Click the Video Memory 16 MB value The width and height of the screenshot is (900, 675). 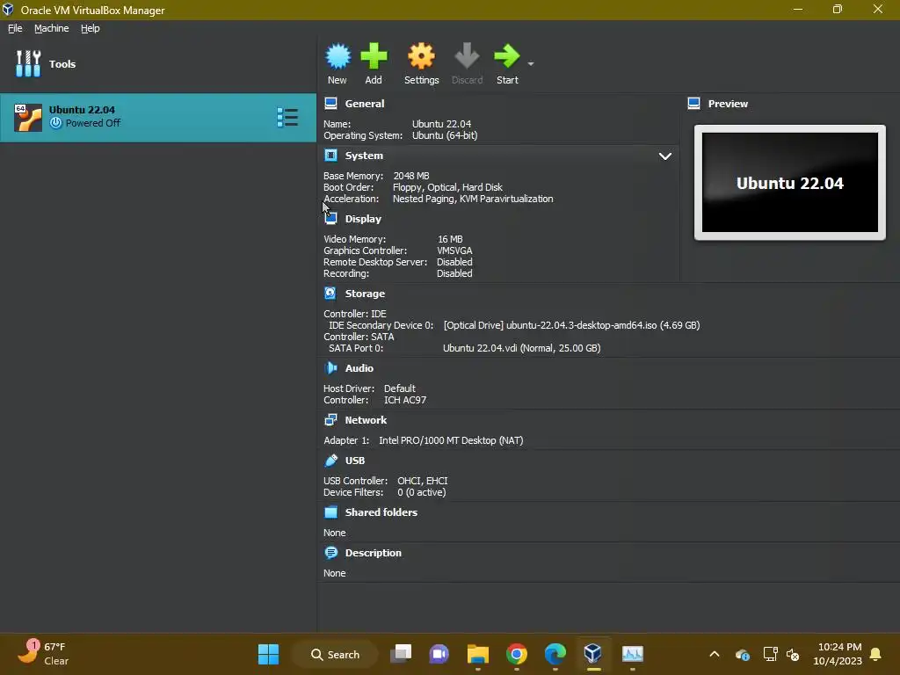pyautogui.click(x=450, y=239)
